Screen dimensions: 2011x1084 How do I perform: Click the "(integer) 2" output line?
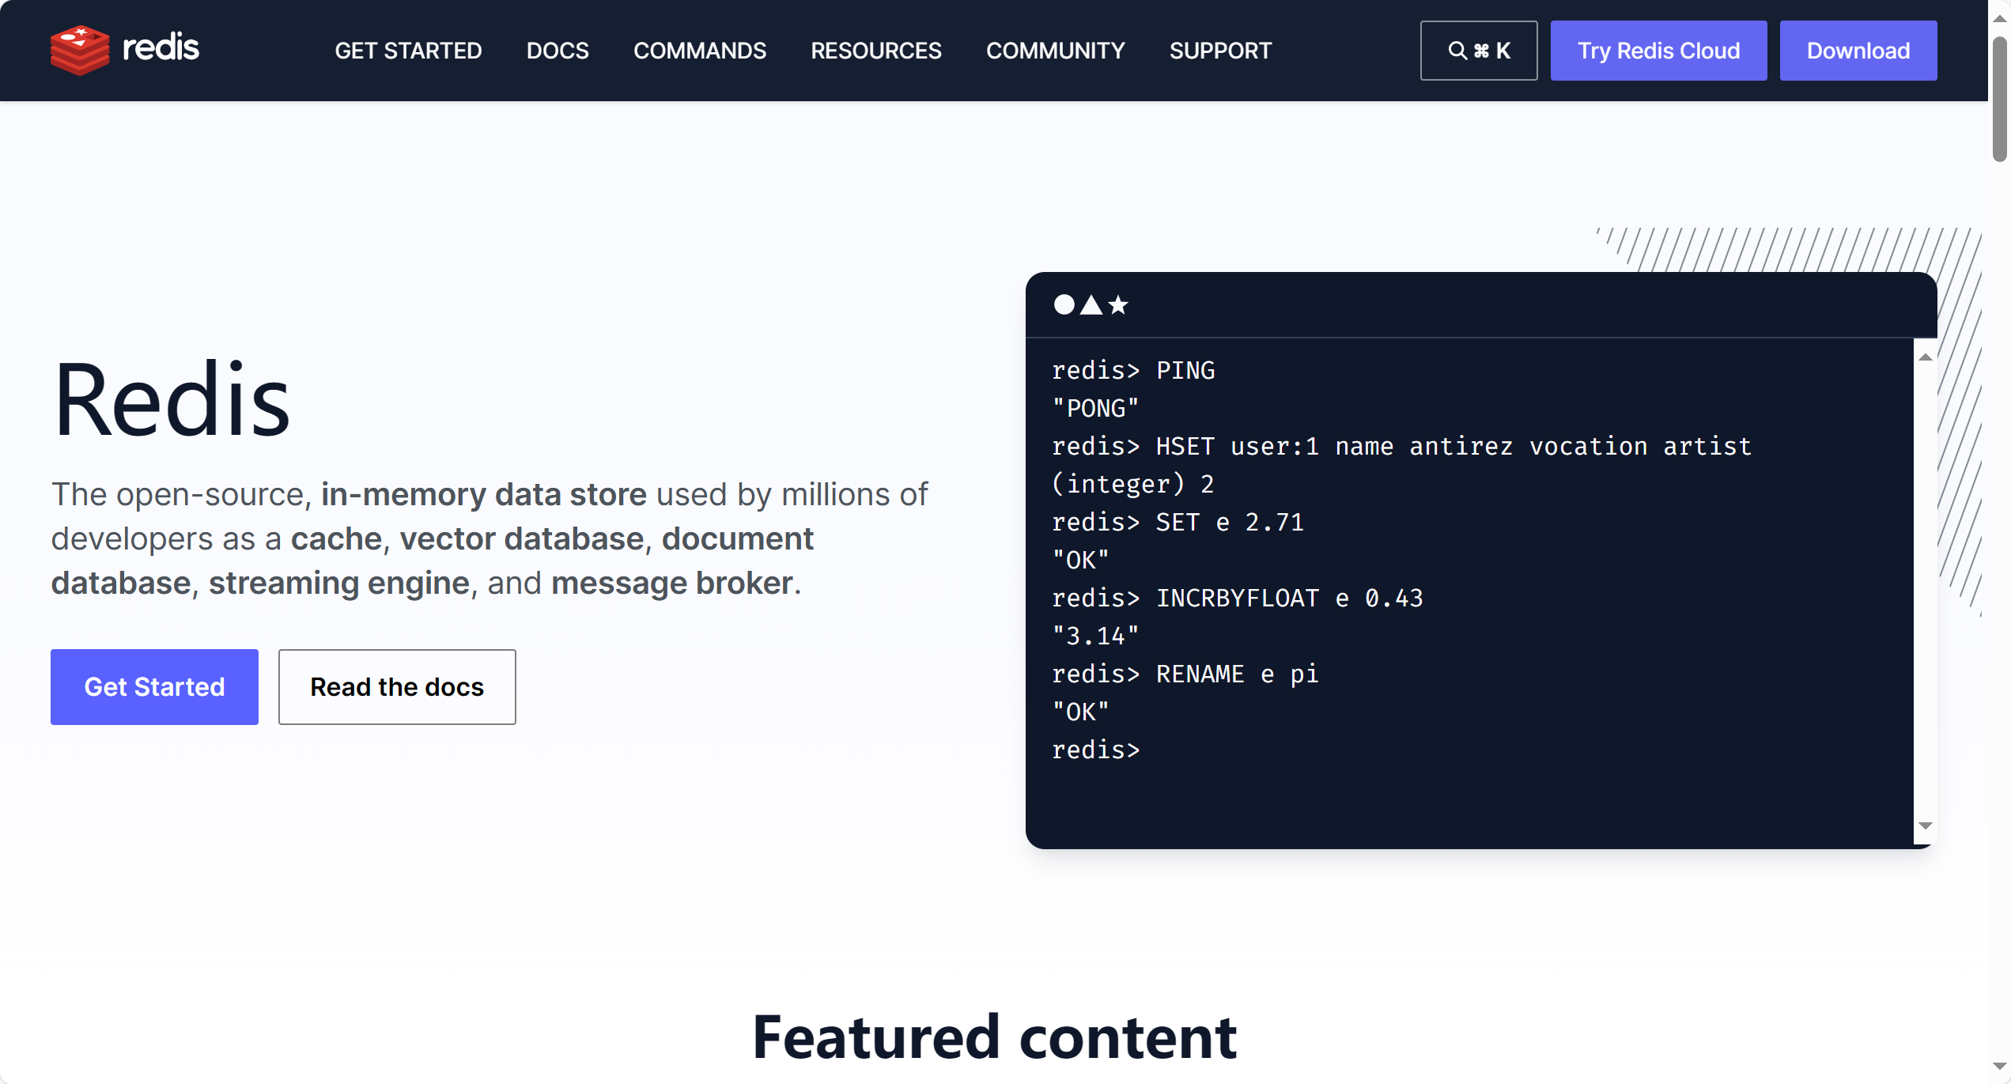[x=1132, y=484]
